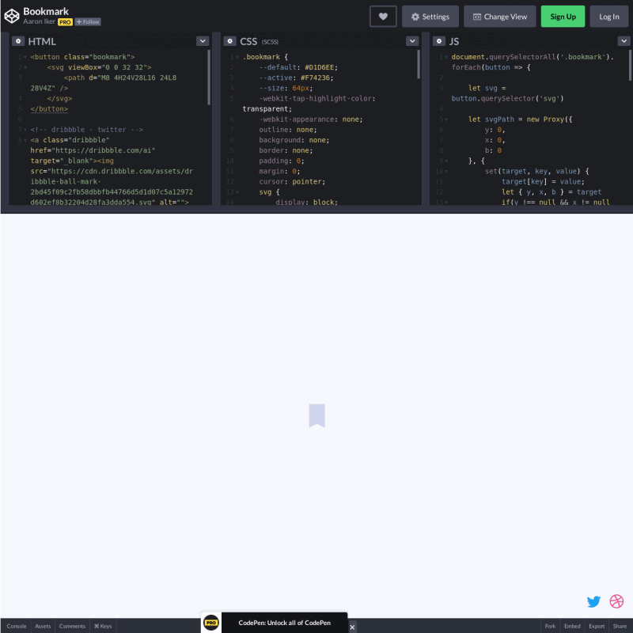This screenshot has height=633, width=633.
Task: Expand the HTML panel dropdown chevron
Action: click(203, 41)
